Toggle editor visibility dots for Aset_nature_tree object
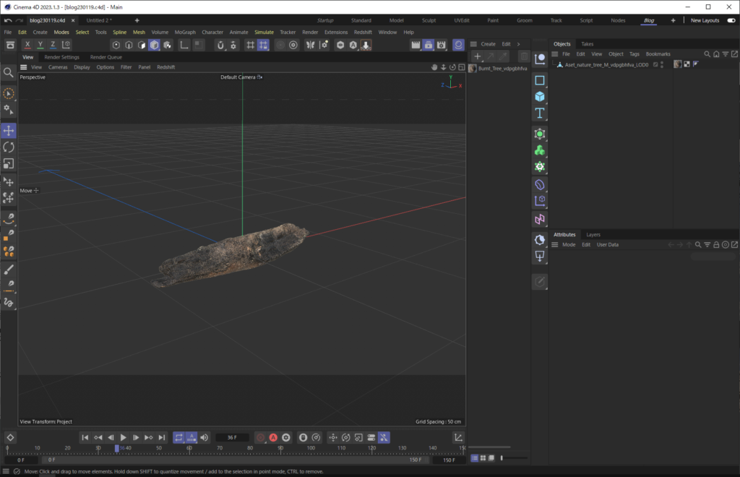The height and width of the screenshot is (477, 740). click(662, 66)
